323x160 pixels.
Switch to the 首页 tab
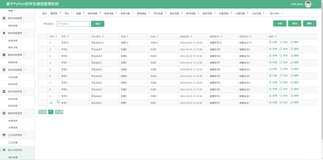(44, 13)
